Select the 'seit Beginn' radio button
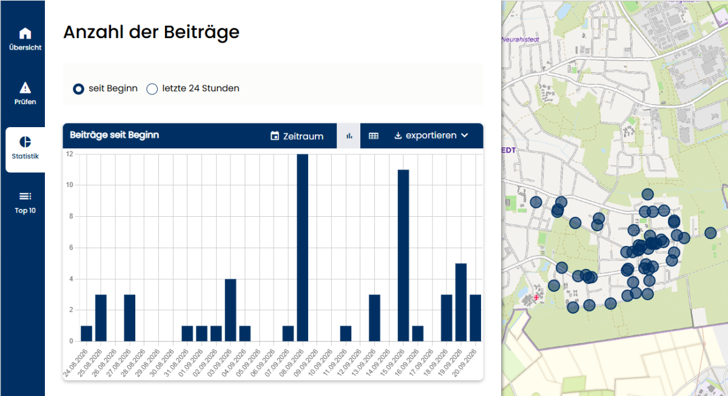This screenshot has height=396, width=728. [x=78, y=88]
